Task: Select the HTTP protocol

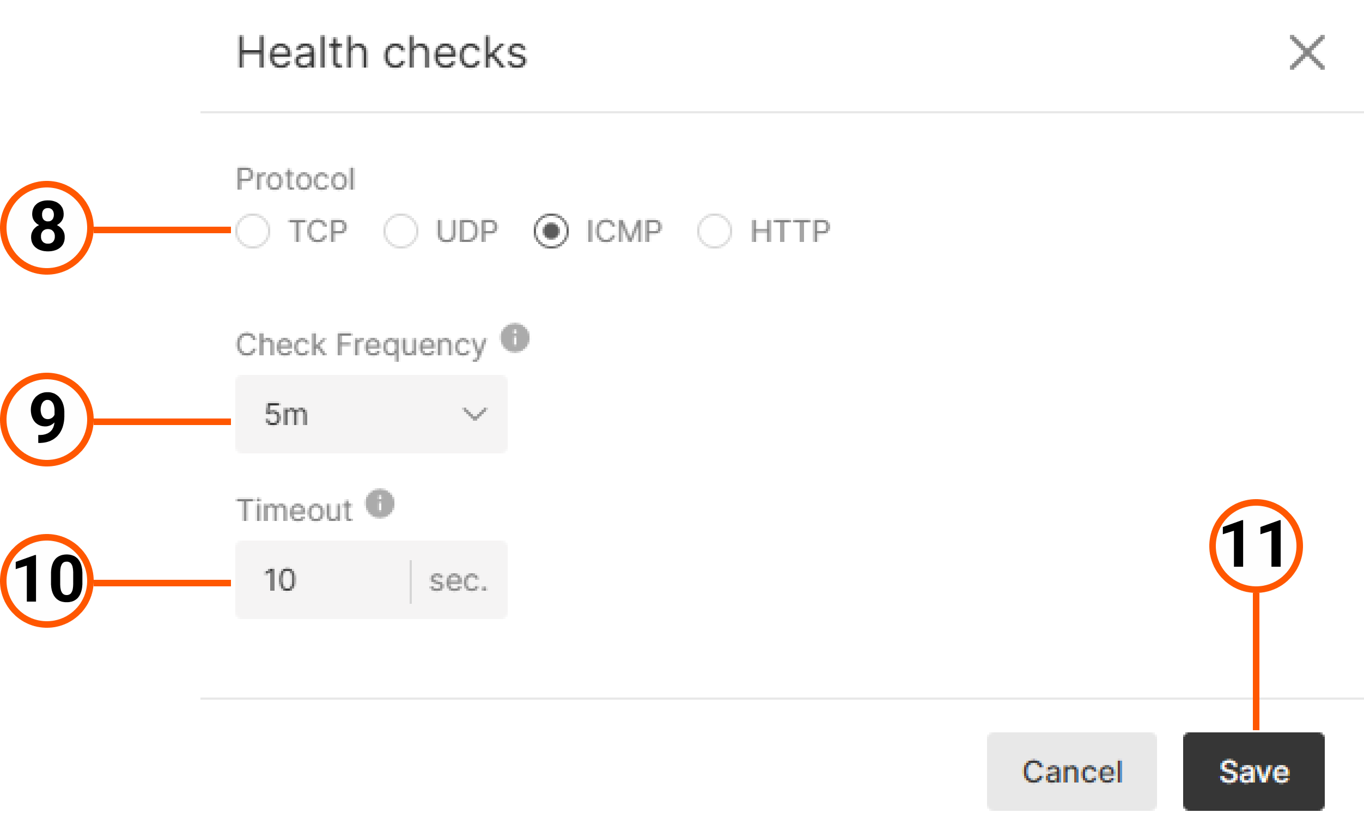Action: point(714,231)
